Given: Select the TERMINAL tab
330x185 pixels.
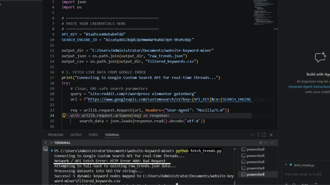Looking at the screenshot, I should tap(112, 135).
